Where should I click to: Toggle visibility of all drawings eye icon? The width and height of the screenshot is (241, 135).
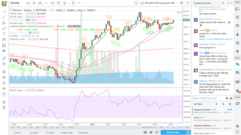click(x=4, y=88)
